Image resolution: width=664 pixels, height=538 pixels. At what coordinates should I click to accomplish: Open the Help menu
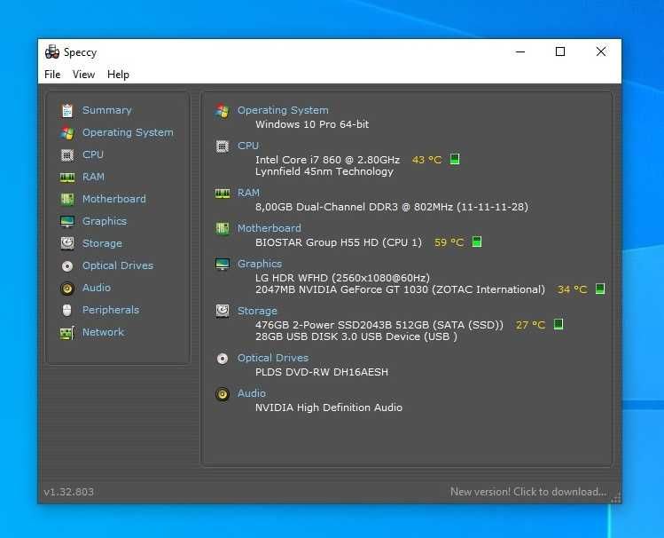118,75
